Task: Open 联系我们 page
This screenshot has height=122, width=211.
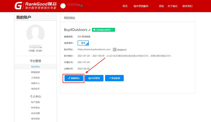Action: [x=187, y=6]
